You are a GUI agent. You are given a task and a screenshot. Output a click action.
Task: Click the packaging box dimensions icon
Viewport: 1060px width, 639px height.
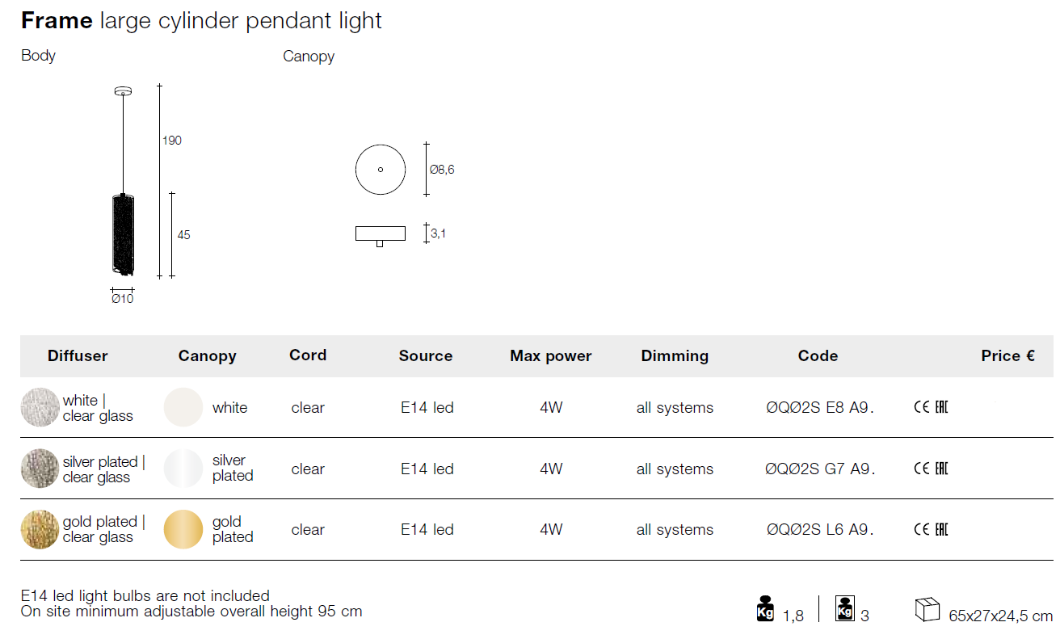[x=928, y=610]
